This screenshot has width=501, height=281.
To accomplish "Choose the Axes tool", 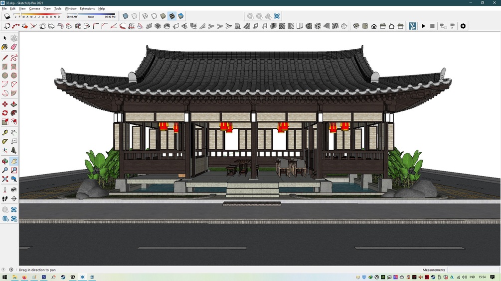I will pyautogui.click(x=5, y=150).
